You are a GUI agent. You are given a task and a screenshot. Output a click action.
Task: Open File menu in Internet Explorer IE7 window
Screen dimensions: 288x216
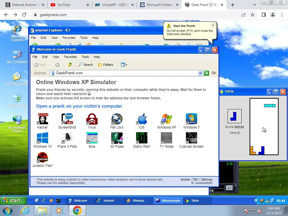[33, 38]
